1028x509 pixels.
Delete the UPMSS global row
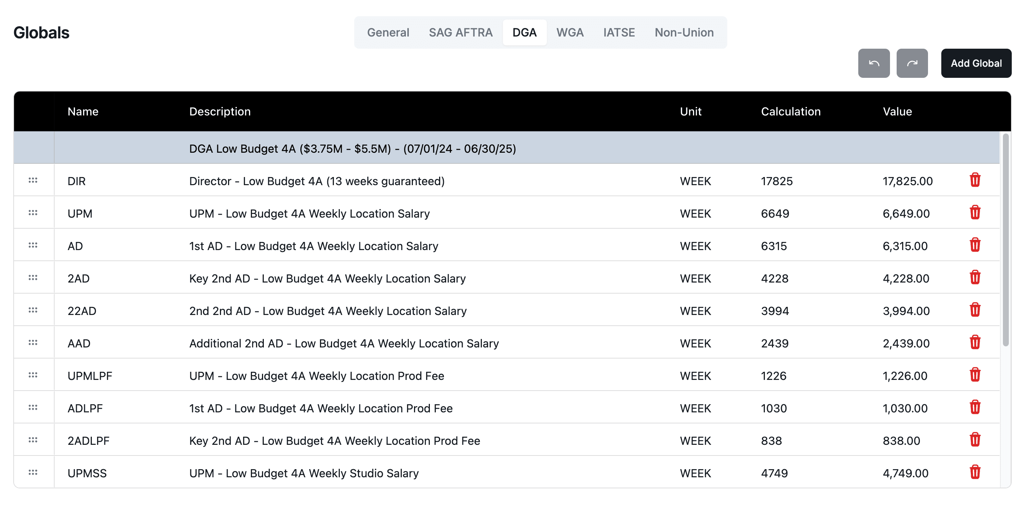click(975, 473)
